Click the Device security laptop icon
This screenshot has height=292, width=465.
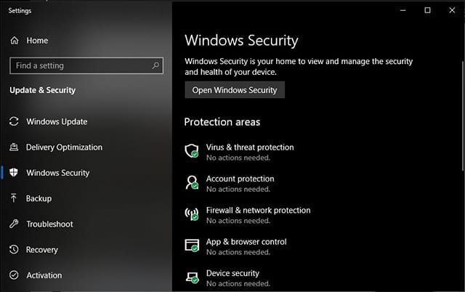pos(192,277)
